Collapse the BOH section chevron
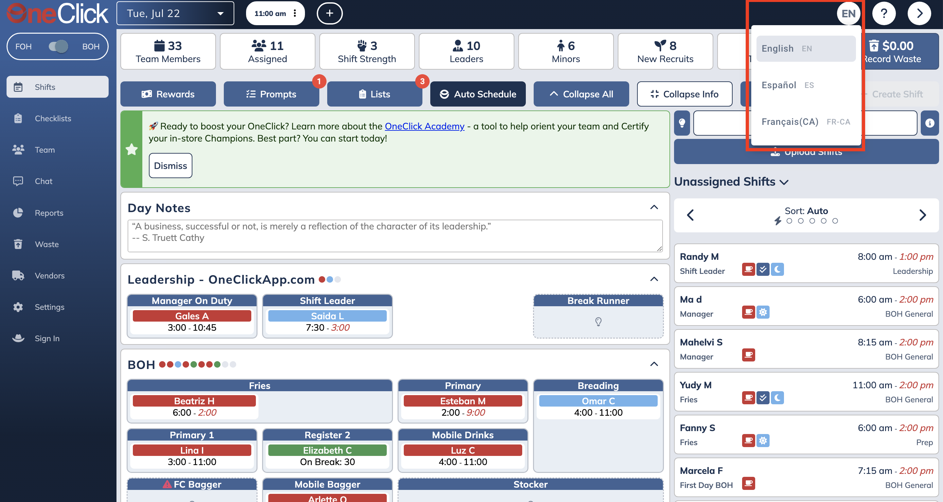 [654, 364]
